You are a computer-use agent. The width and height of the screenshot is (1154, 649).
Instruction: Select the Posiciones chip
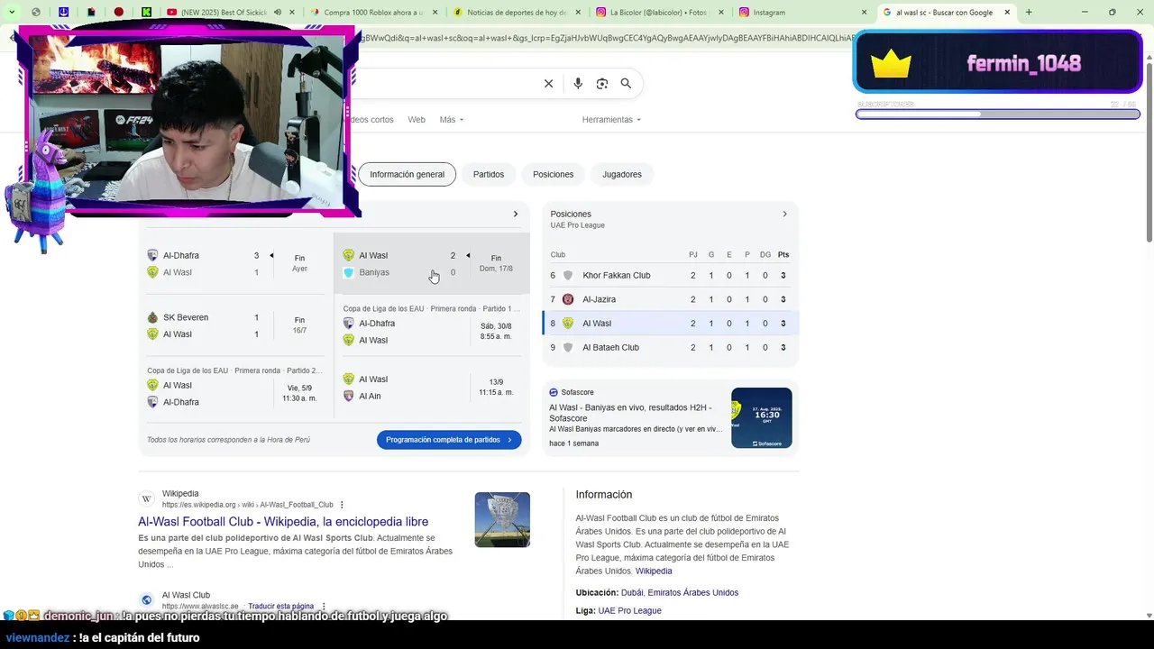[553, 174]
